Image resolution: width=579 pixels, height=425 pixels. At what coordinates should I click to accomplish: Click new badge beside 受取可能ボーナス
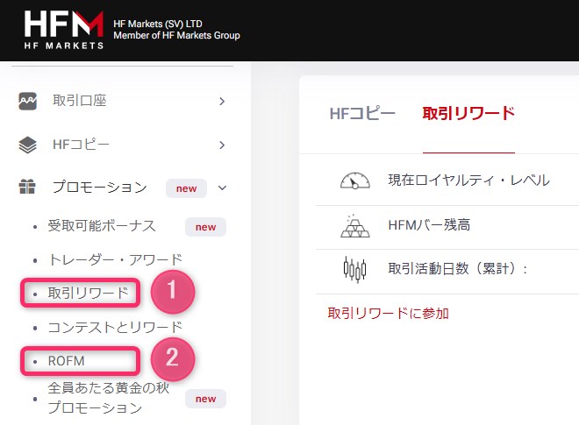point(205,227)
